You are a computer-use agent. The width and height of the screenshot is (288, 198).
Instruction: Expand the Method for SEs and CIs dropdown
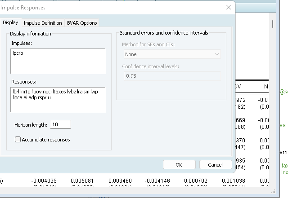point(172,54)
